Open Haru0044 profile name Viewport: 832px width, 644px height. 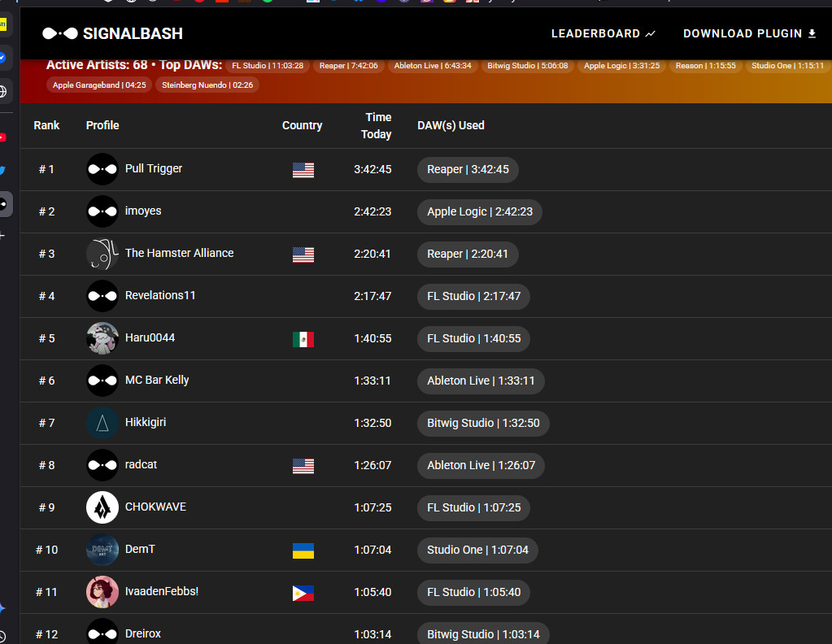150,338
